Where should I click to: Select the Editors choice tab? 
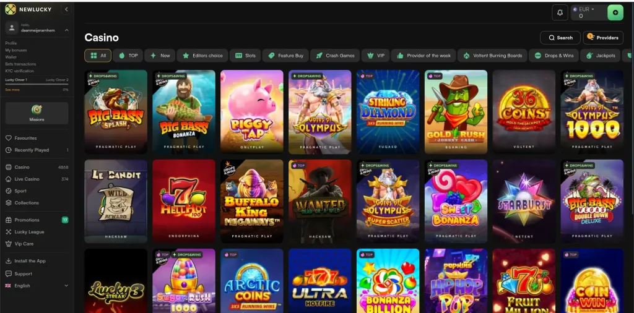[202, 56]
